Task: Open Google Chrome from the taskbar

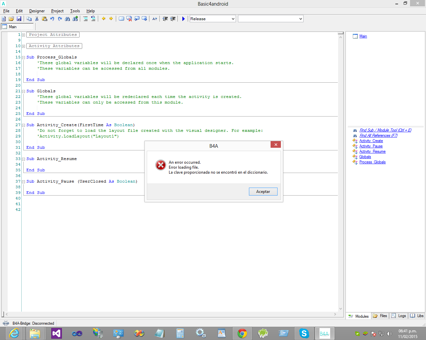Action: coord(242,333)
